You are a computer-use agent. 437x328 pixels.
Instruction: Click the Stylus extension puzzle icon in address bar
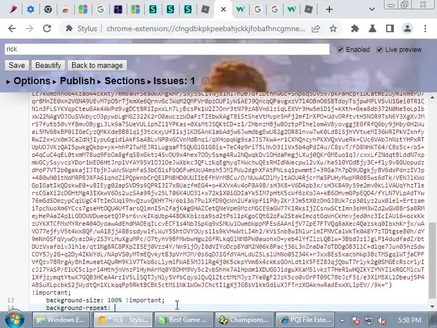click(69, 28)
